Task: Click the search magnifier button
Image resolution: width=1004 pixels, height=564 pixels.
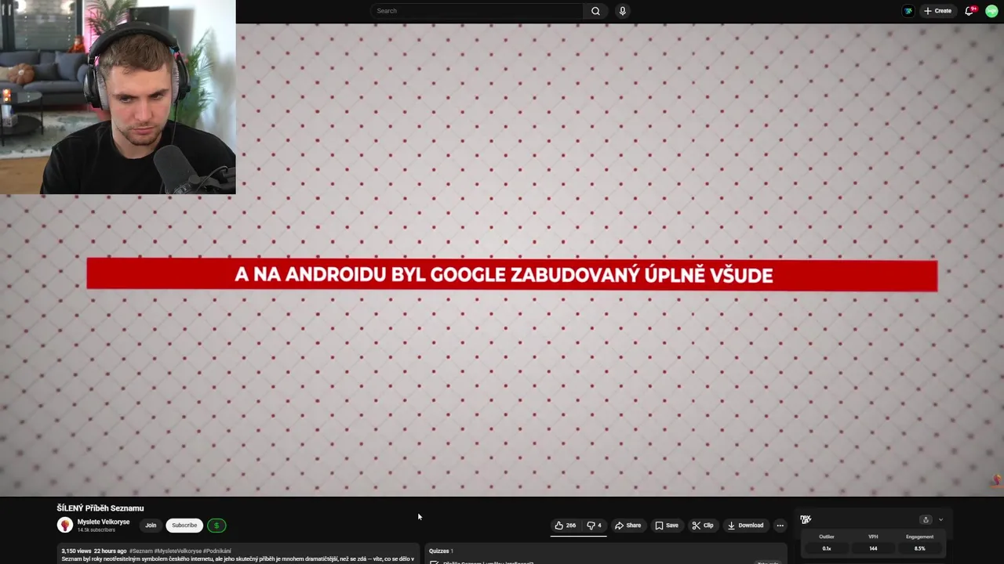Action: [595, 11]
